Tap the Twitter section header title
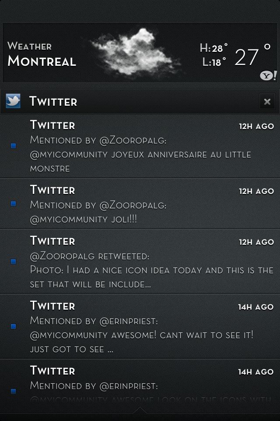Screen dimensions: 280x421 tap(53, 101)
